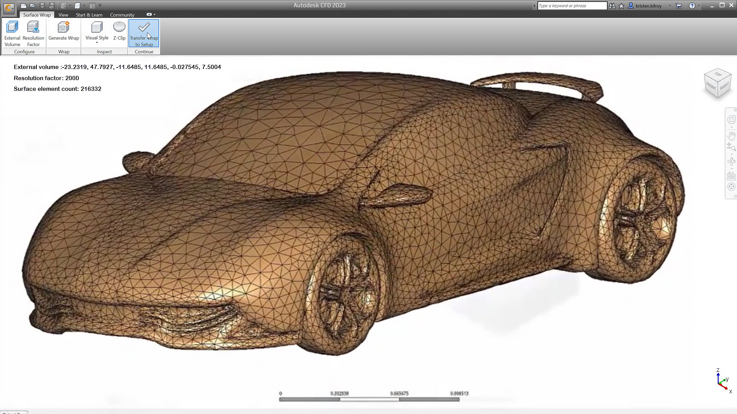This screenshot has width=737, height=414.
Task: Select the Surface Wrap ribbon tab
Action: pyautogui.click(x=37, y=15)
